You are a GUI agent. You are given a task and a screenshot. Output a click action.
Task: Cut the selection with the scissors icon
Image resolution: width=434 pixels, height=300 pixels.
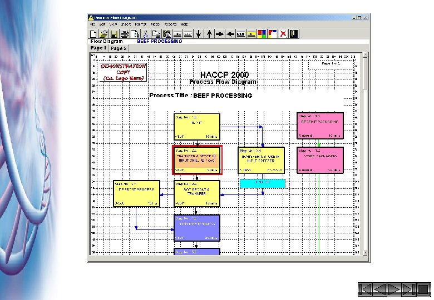pyautogui.click(x=146, y=34)
